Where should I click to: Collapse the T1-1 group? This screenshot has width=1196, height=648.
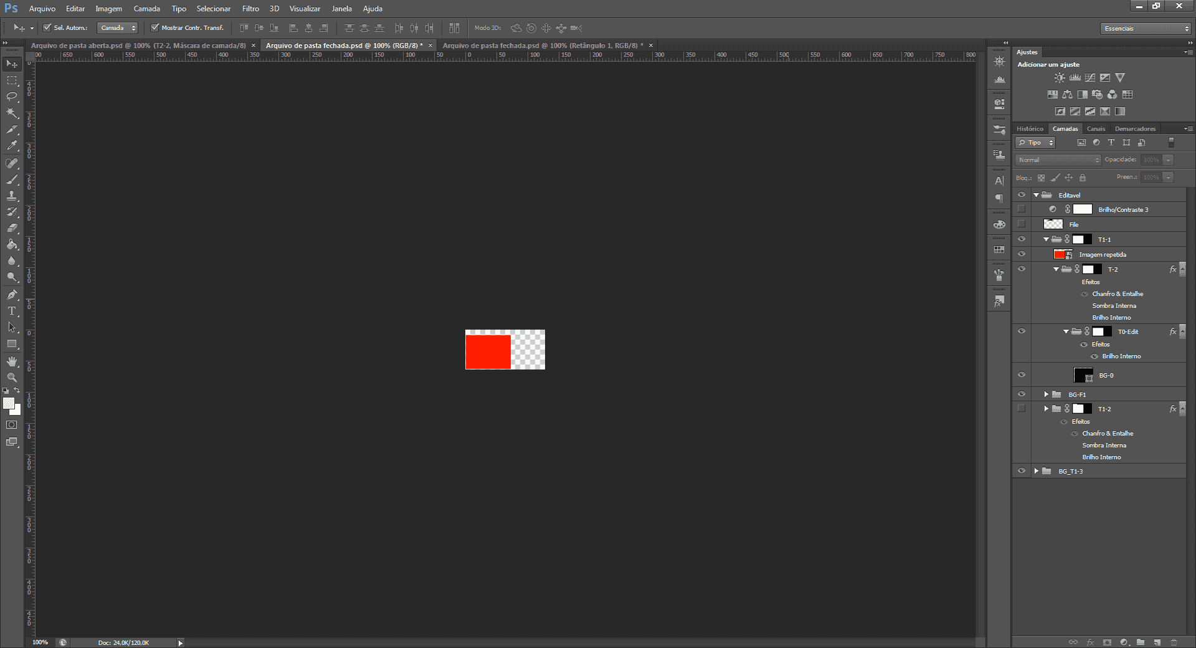click(x=1046, y=239)
